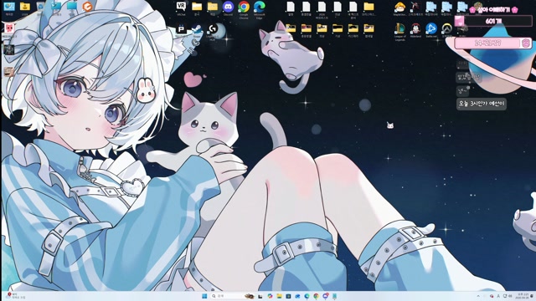Open the Microsoft Edge desktop shortcut
Image resolution: width=536 pixels, height=301 pixels.
(x=260, y=9)
